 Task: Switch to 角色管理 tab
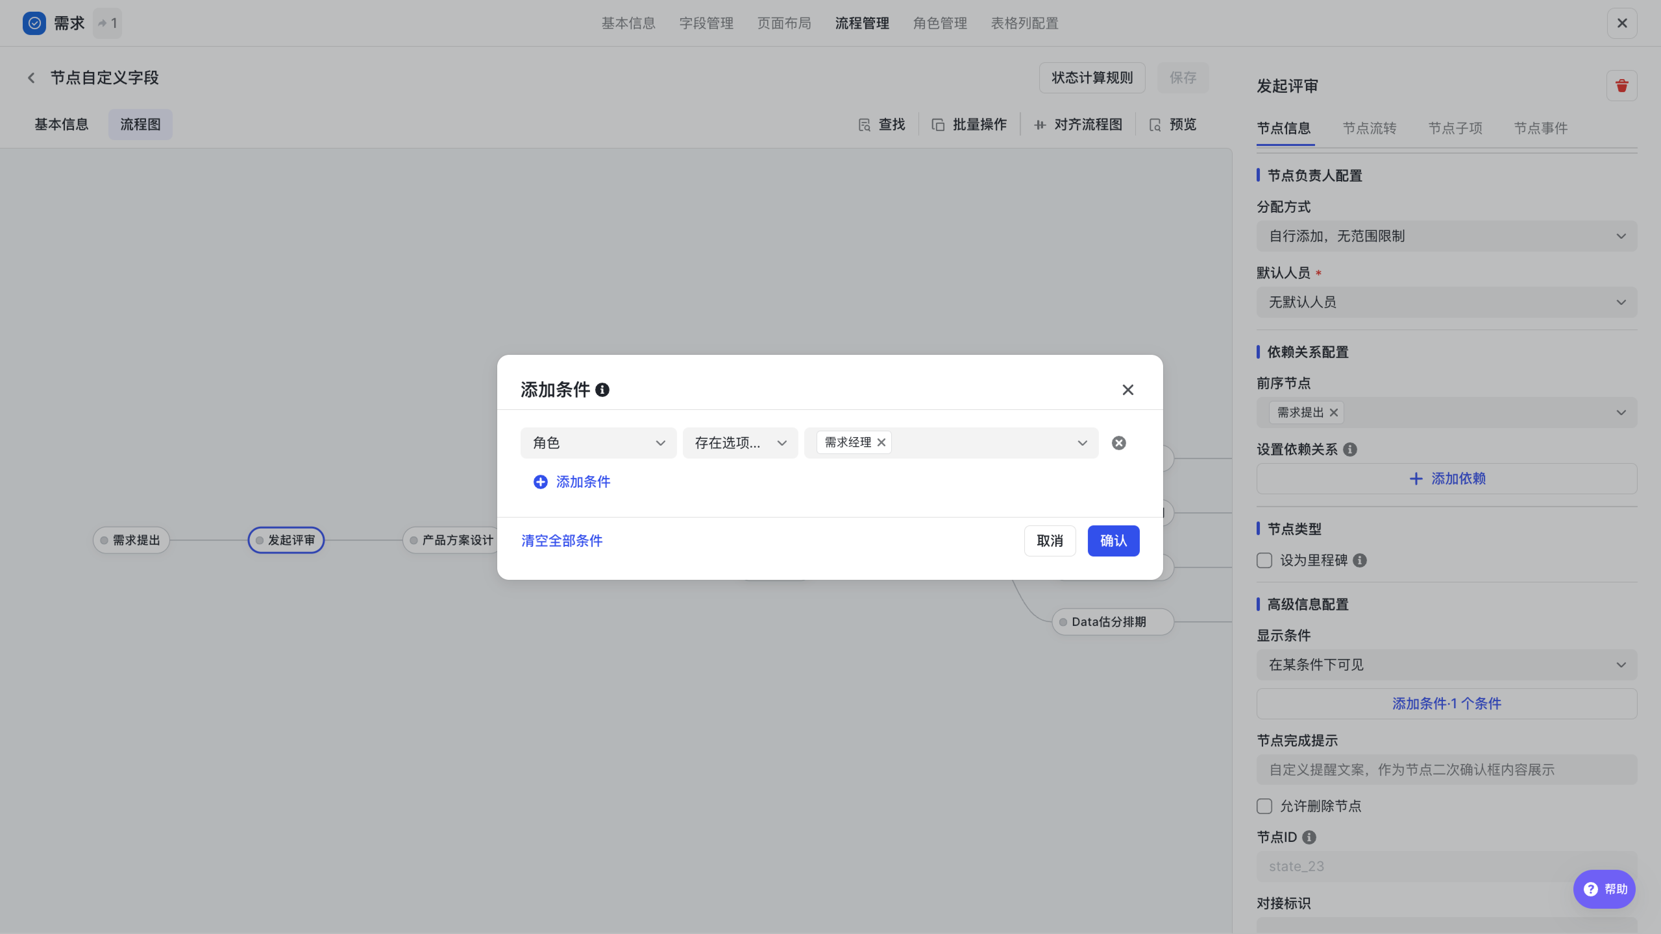click(x=940, y=23)
